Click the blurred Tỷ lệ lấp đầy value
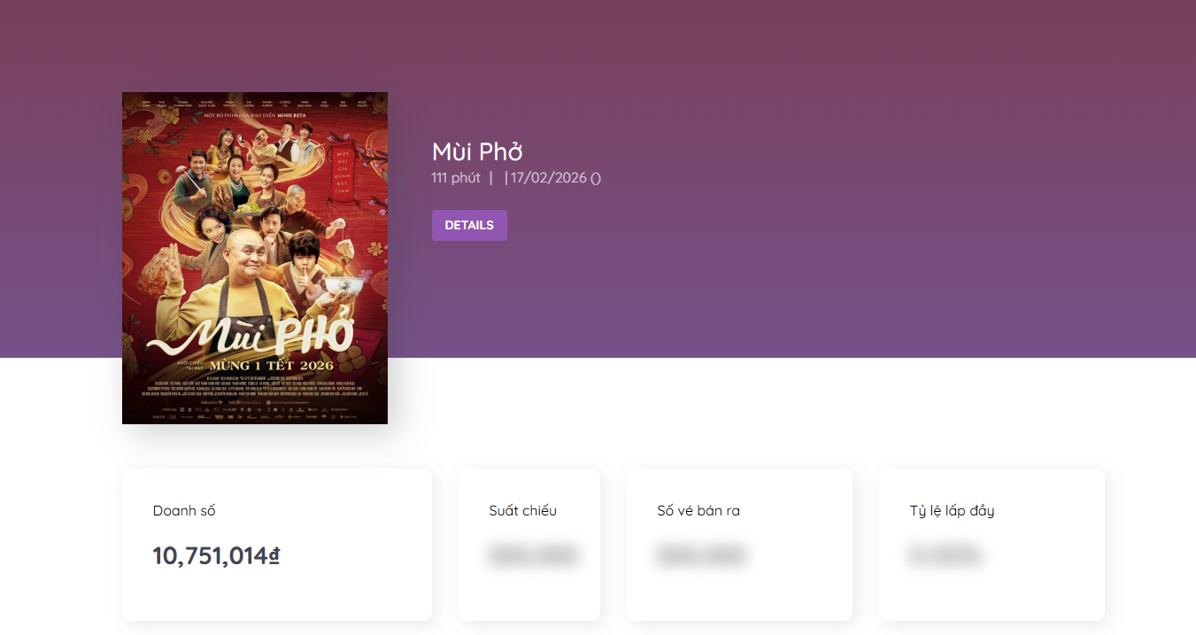The width and height of the screenshot is (1196, 635). [944, 556]
